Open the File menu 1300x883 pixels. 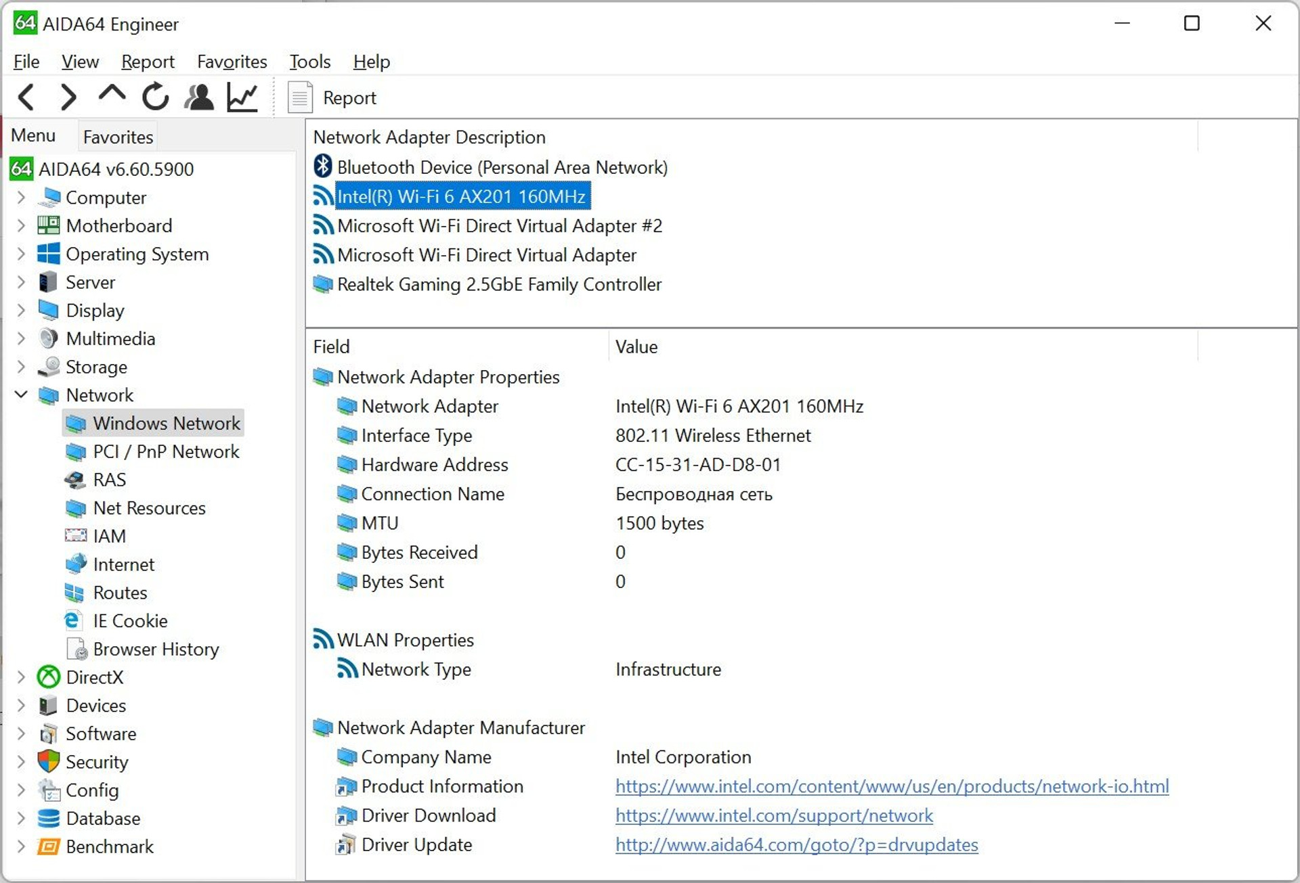[26, 62]
